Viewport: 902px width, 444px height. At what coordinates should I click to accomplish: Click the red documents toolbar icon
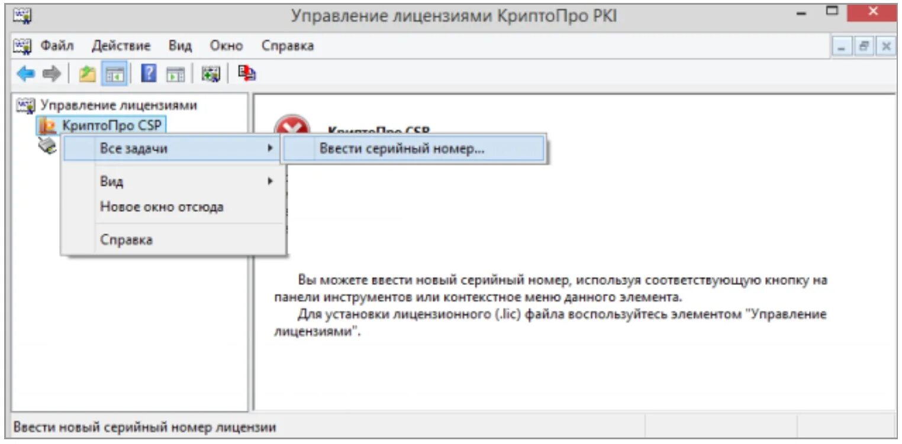246,73
